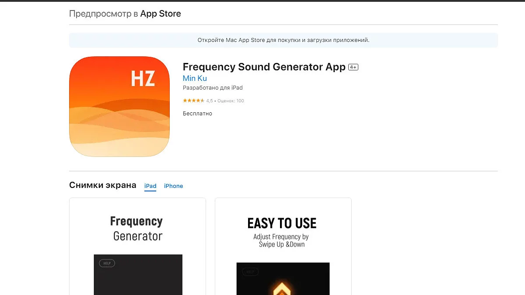Switch to the iPhone screenshots tab

173,186
